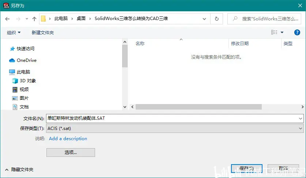The image size is (306, 178).
Task: Open export options with 选项...
Action: click(71, 153)
